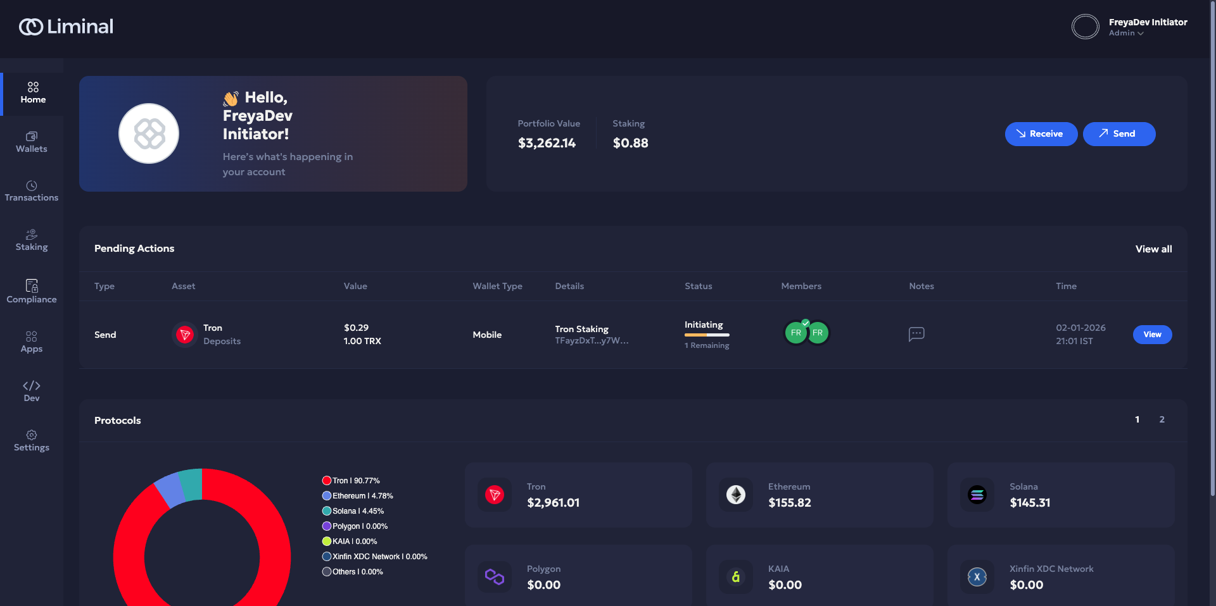Click 1 Remaining status text
Image resolution: width=1216 pixels, height=606 pixels.
[x=707, y=345]
